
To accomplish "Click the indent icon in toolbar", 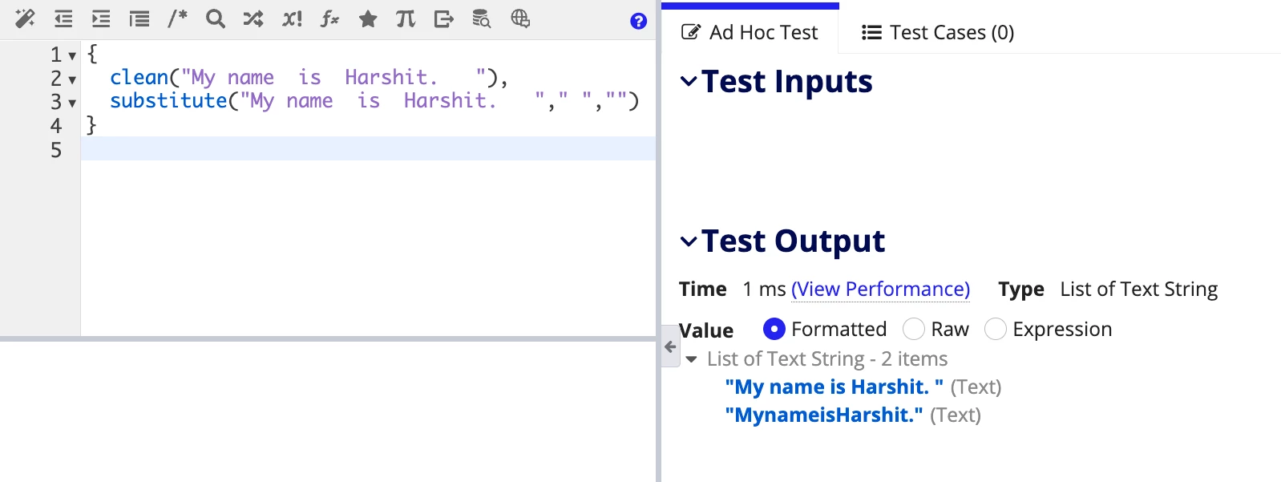I will 101,18.
